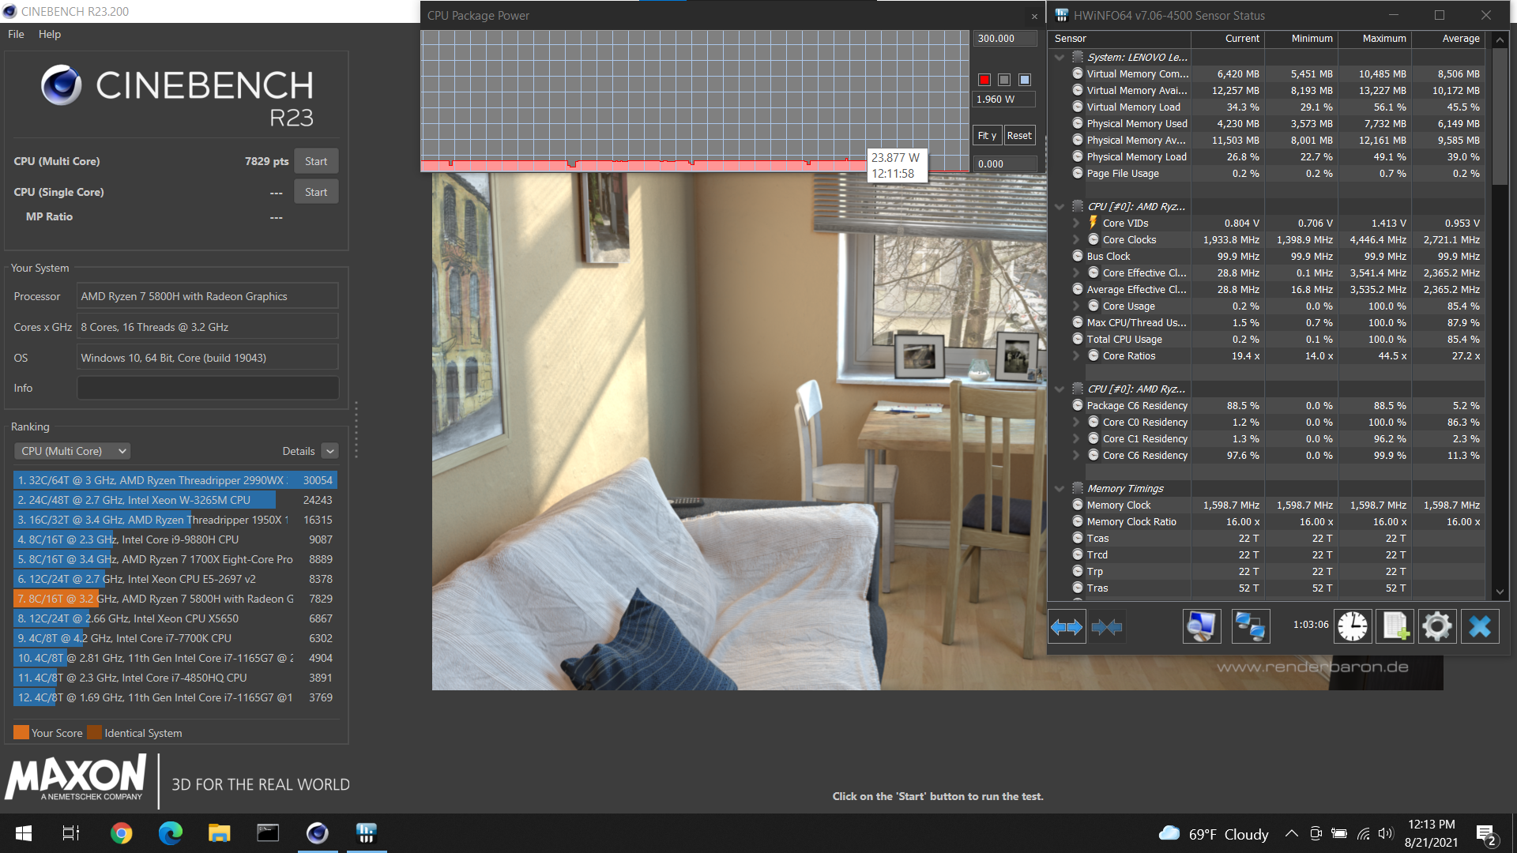1517x853 pixels.
Task: Click the network connected computers icon
Action: [1250, 626]
